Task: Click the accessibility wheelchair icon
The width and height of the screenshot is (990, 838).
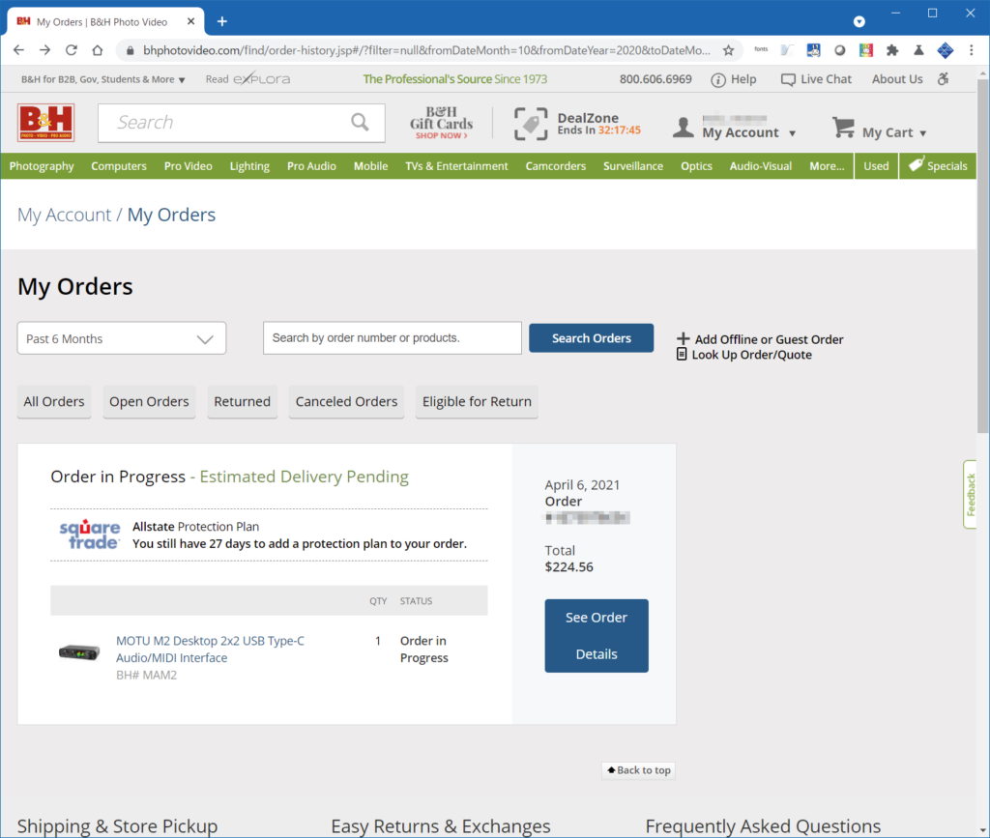Action: point(944,79)
